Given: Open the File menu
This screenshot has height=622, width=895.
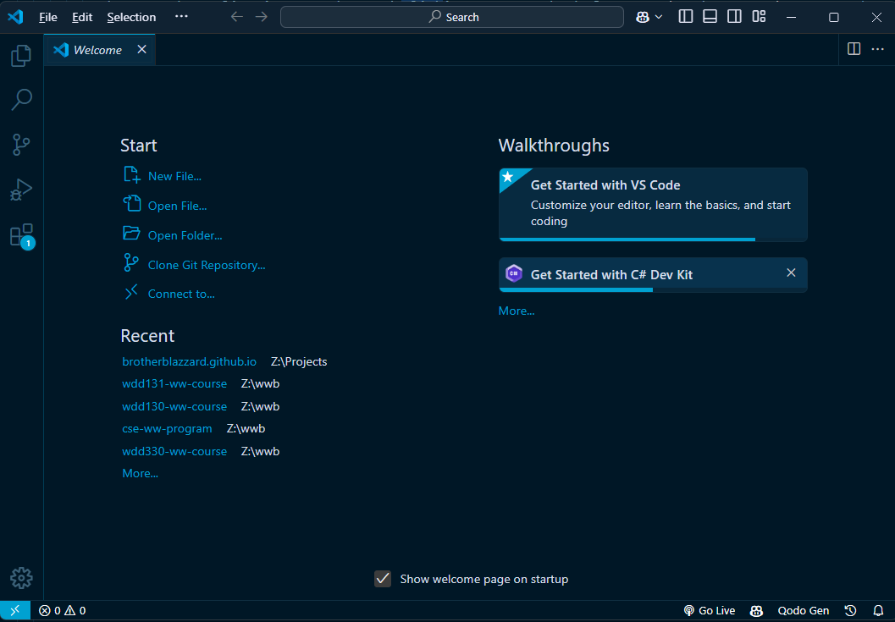Looking at the screenshot, I should coord(47,16).
